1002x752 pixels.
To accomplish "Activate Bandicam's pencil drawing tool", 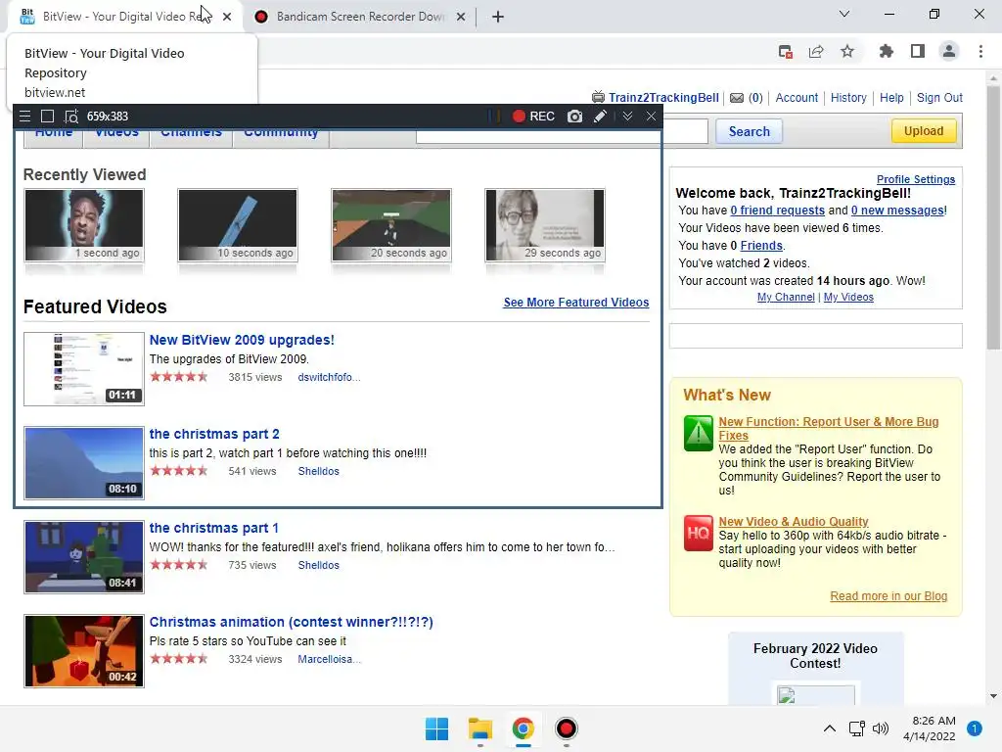I will [x=600, y=117].
